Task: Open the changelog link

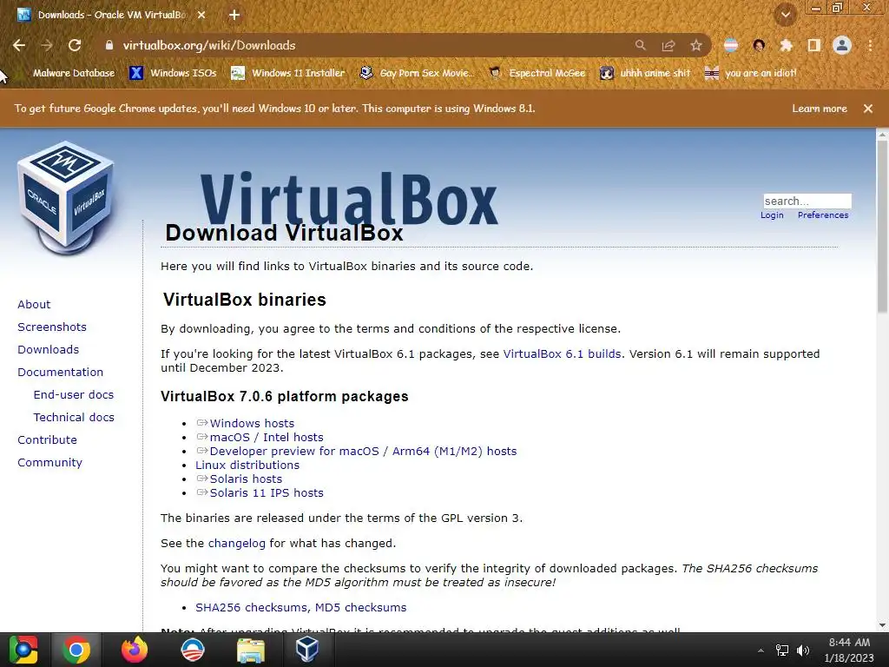Action: (x=236, y=544)
